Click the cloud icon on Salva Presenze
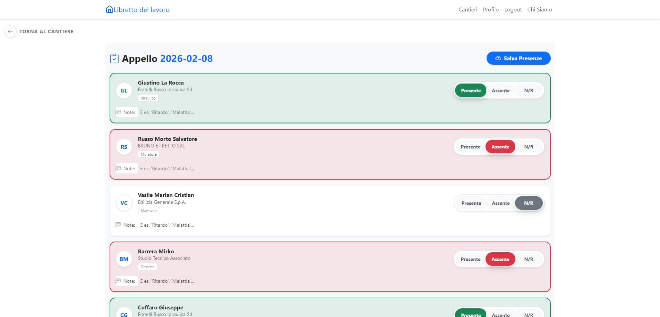The width and height of the screenshot is (660, 317). [498, 58]
